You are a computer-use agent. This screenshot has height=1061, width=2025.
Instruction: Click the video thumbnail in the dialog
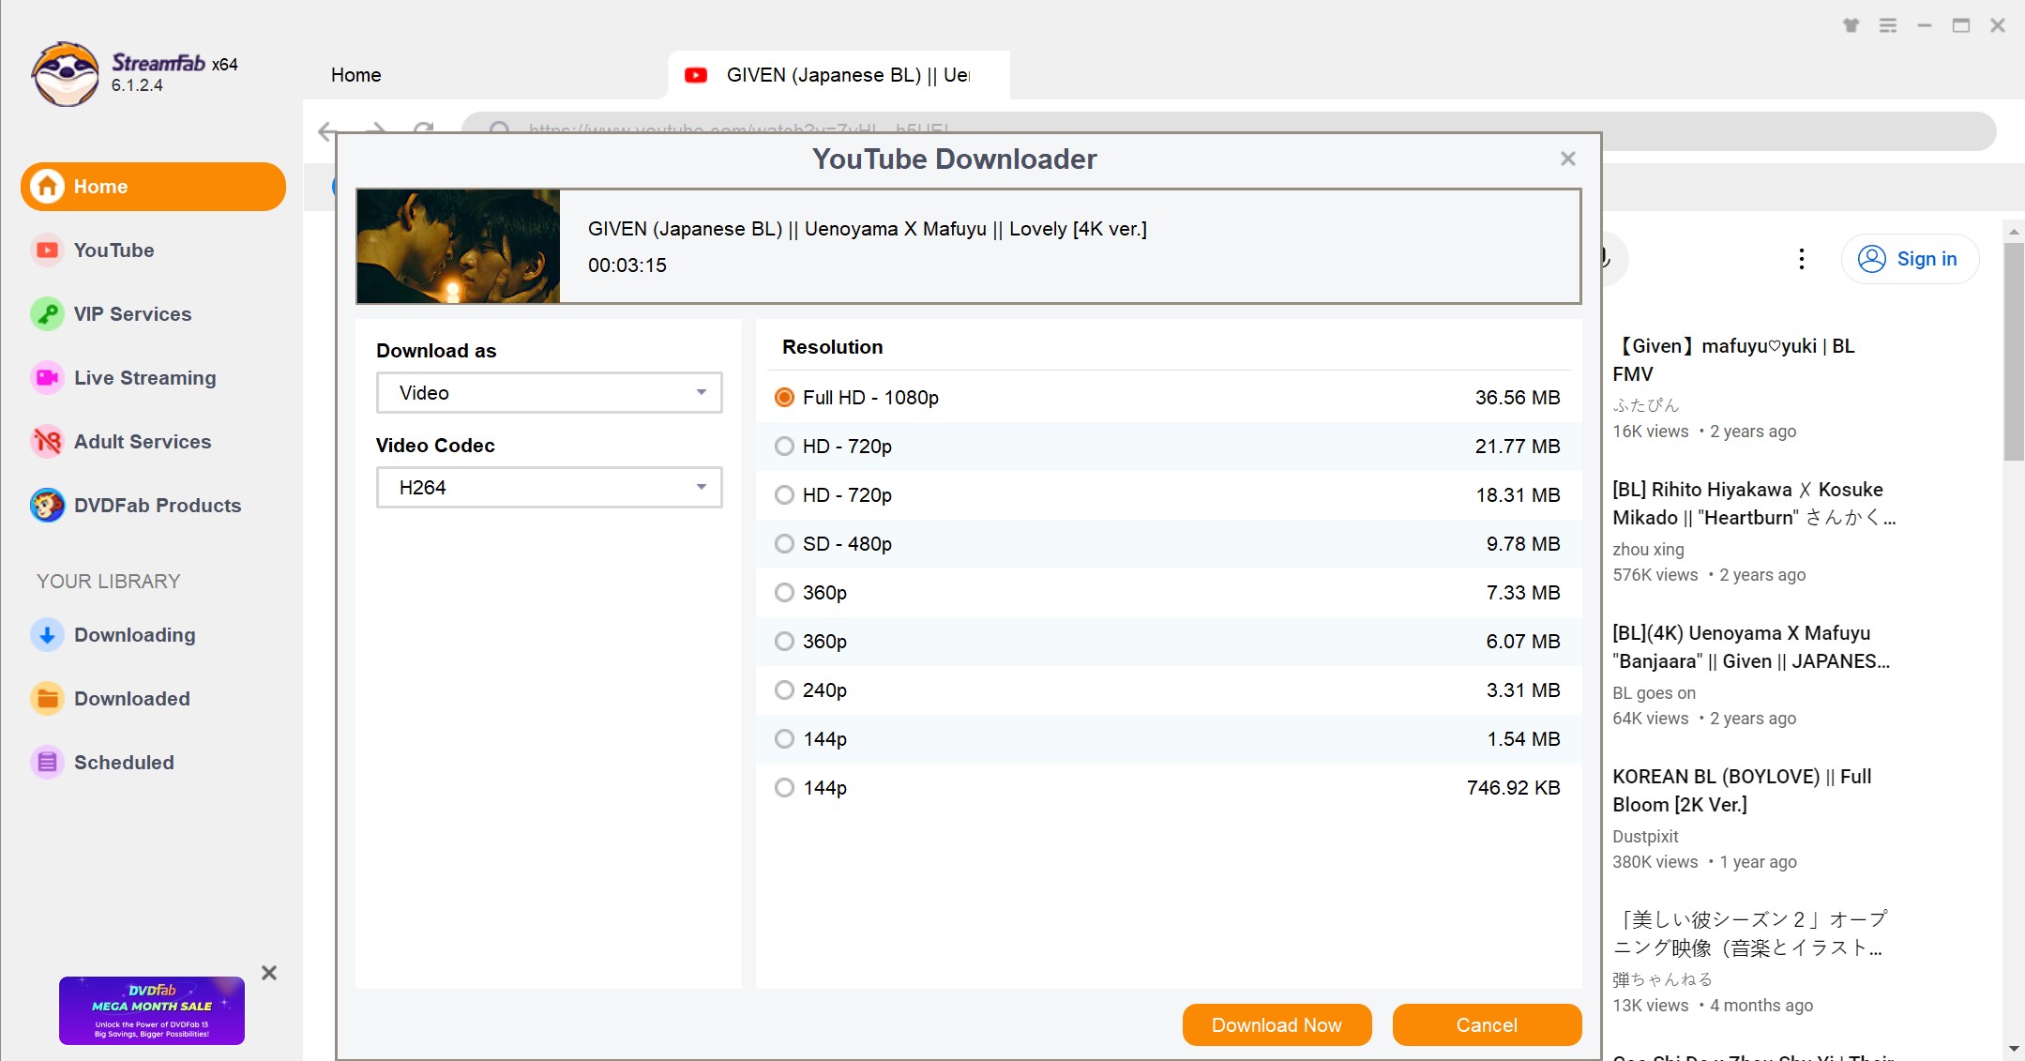[459, 247]
